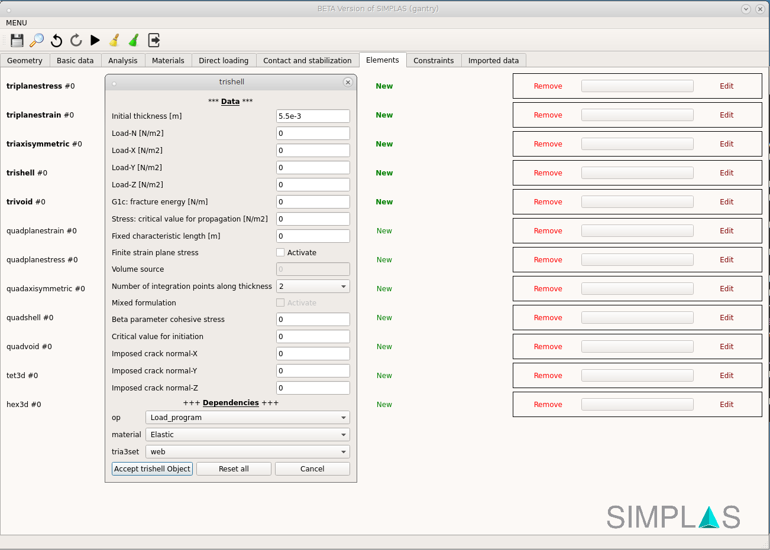Switch to the Materials tab
770x550 pixels.
pyautogui.click(x=168, y=60)
